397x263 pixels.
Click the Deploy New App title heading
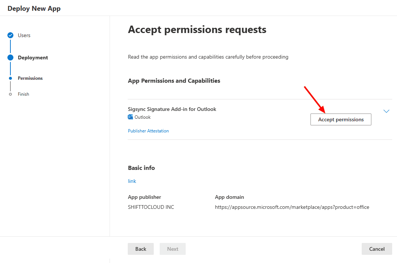coord(34,8)
